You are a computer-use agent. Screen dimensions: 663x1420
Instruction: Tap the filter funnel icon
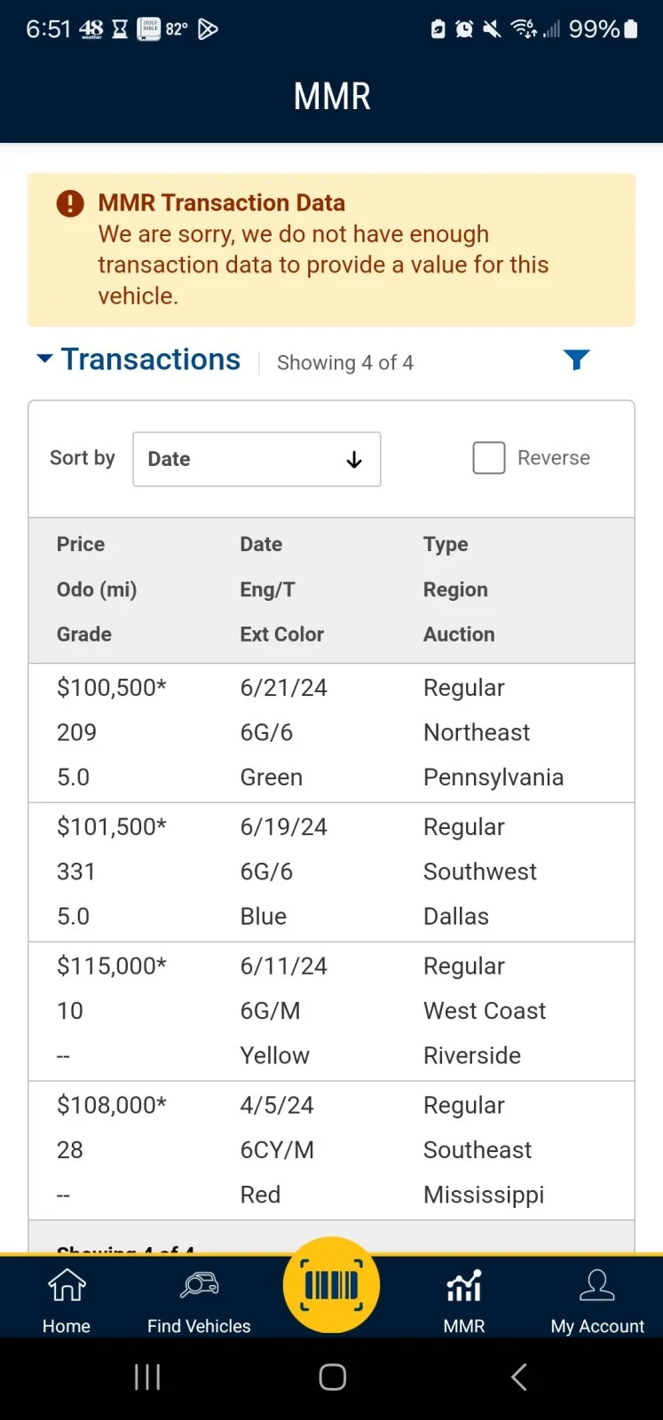tap(576, 359)
